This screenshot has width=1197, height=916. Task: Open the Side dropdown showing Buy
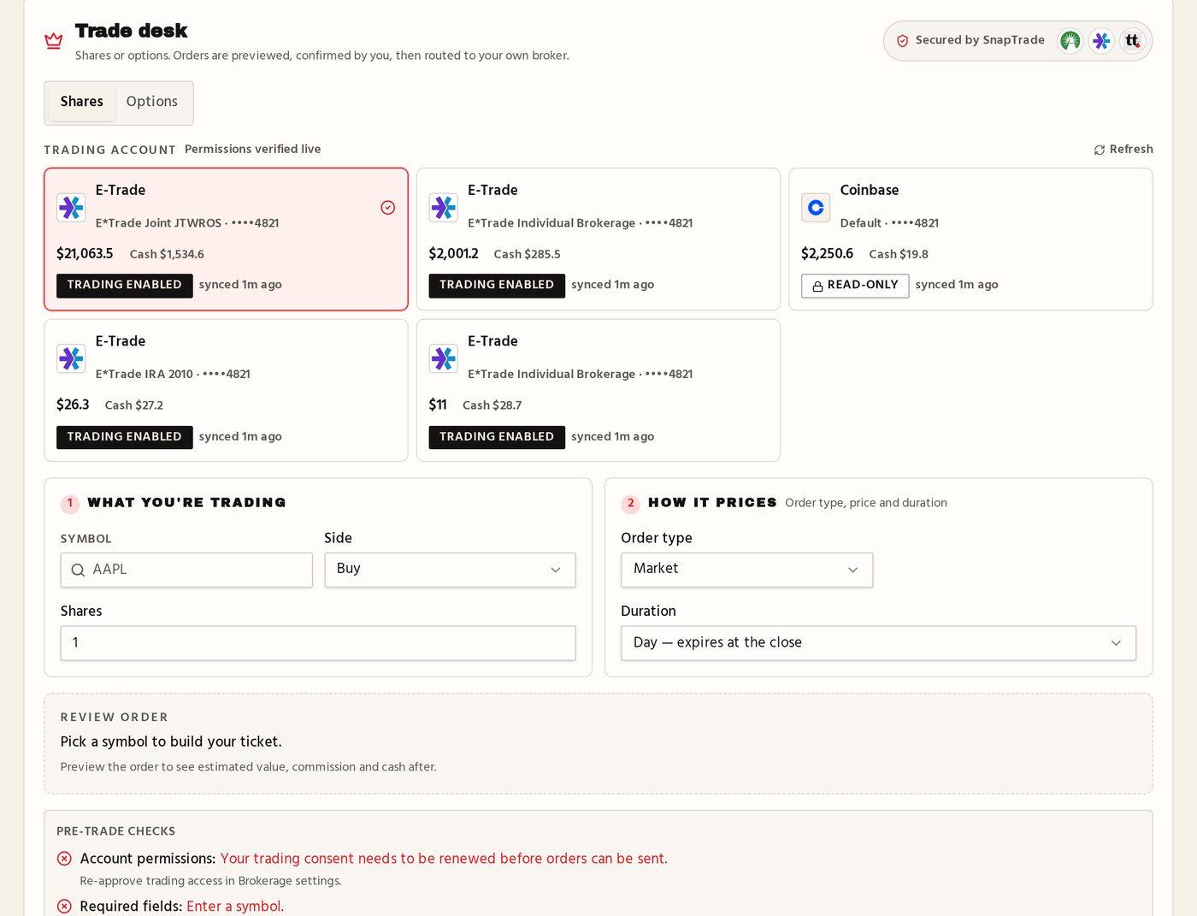click(x=450, y=570)
